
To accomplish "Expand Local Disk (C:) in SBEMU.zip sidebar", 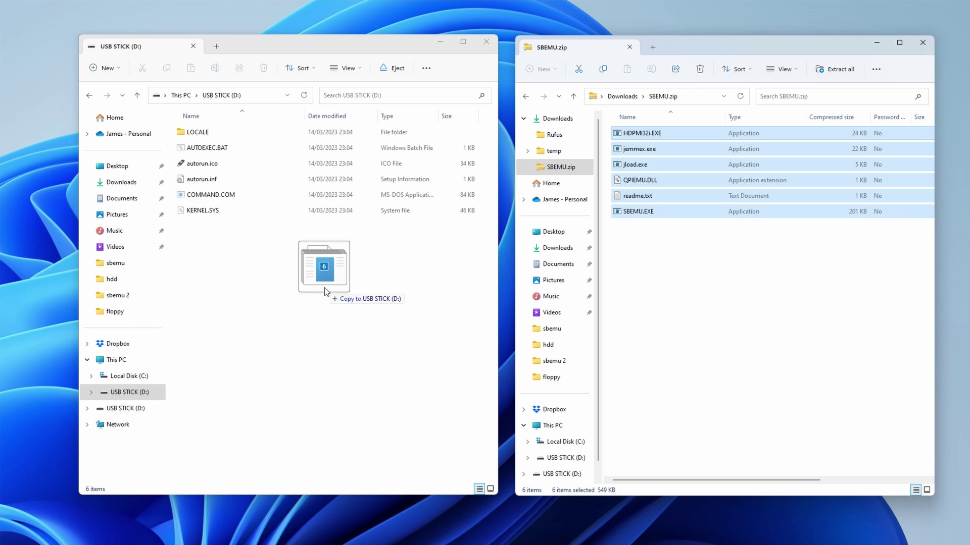I will click(528, 442).
